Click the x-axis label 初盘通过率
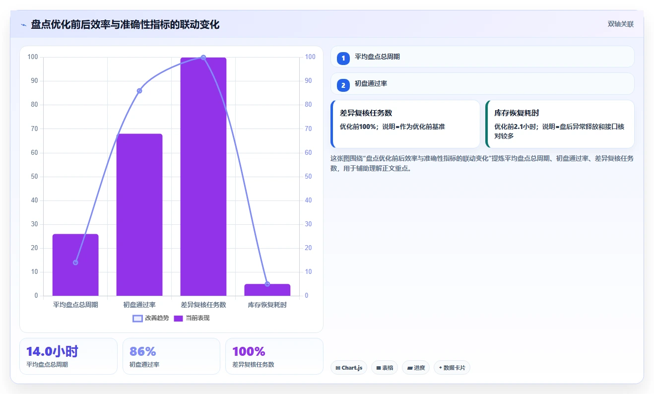Image resolution: width=654 pixels, height=394 pixels. tap(139, 305)
